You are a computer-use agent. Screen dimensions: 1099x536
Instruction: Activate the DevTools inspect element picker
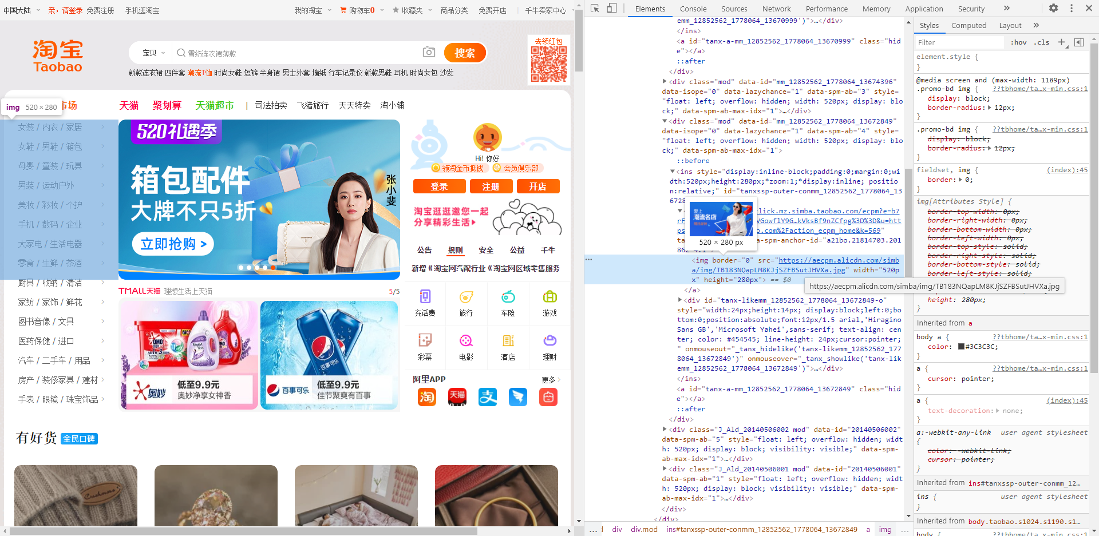coord(595,9)
